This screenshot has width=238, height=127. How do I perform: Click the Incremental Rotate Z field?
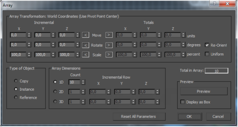click(x=67, y=45)
